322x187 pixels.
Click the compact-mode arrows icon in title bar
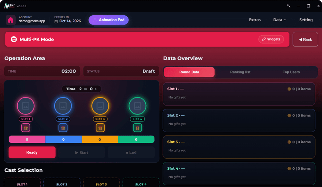point(288,6)
